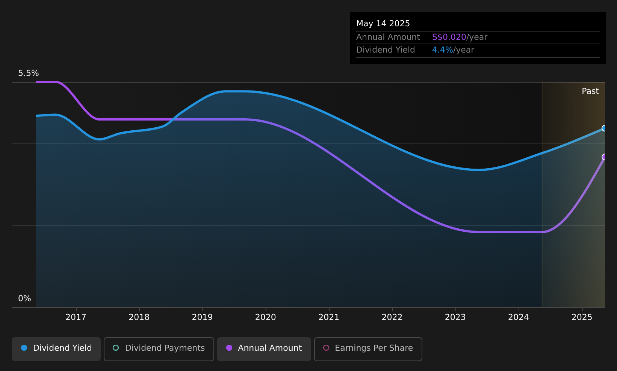The height and width of the screenshot is (371, 617).
Task: Click the 2024 axis label
Action: (x=519, y=317)
